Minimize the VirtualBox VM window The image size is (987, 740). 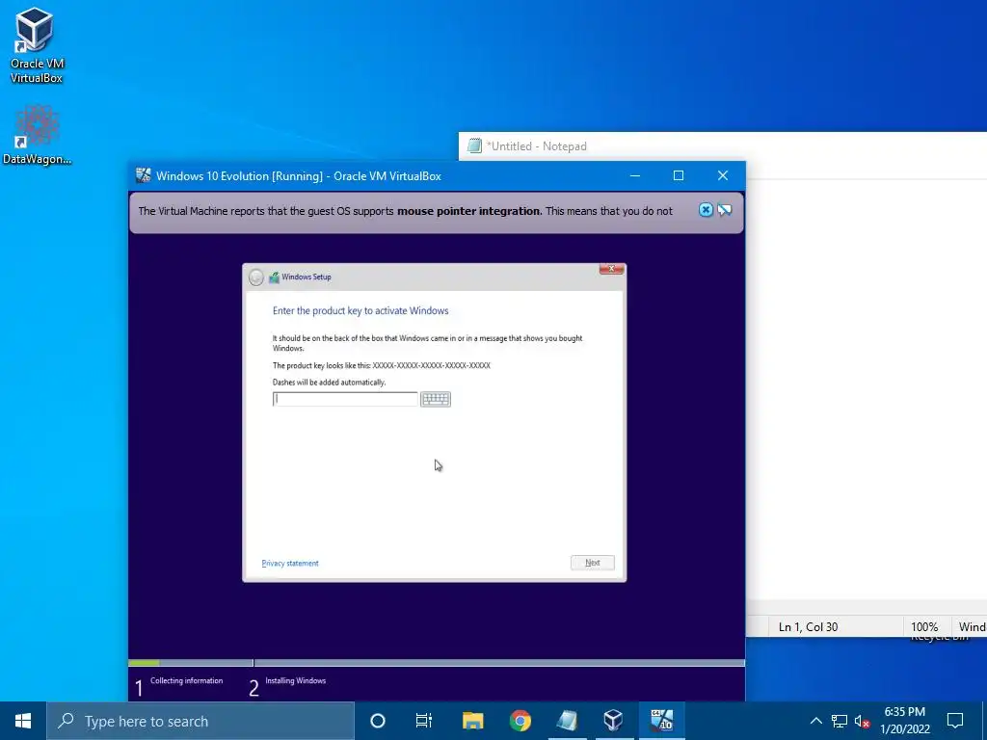point(635,175)
